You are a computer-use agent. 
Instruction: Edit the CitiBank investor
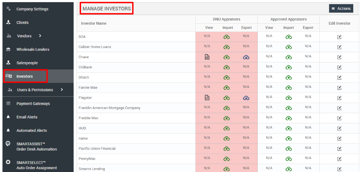pos(339,67)
